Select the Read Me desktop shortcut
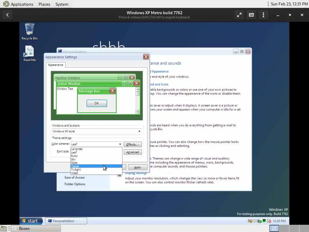 [29, 54]
